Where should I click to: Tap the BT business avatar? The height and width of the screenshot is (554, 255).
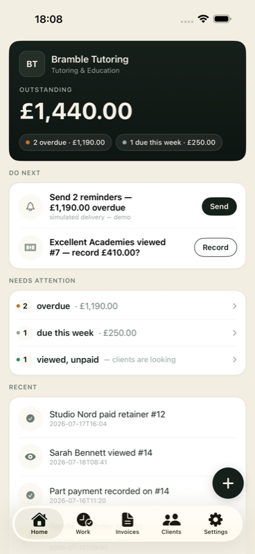[32, 64]
